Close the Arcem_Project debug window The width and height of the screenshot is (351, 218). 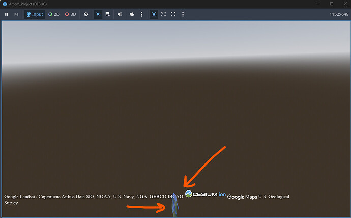pyautogui.click(x=345, y=4)
